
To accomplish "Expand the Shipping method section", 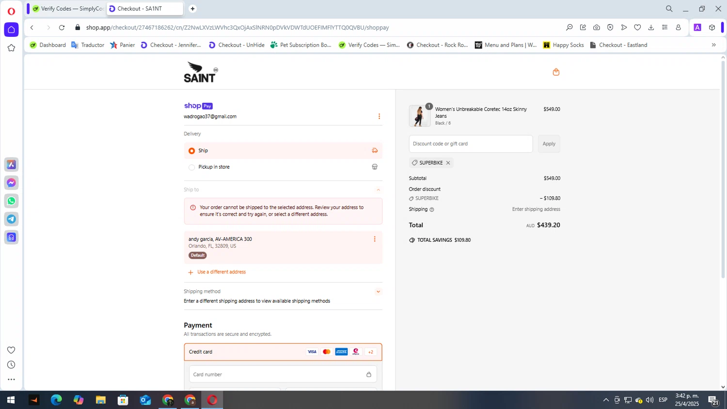I will [378, 292].
